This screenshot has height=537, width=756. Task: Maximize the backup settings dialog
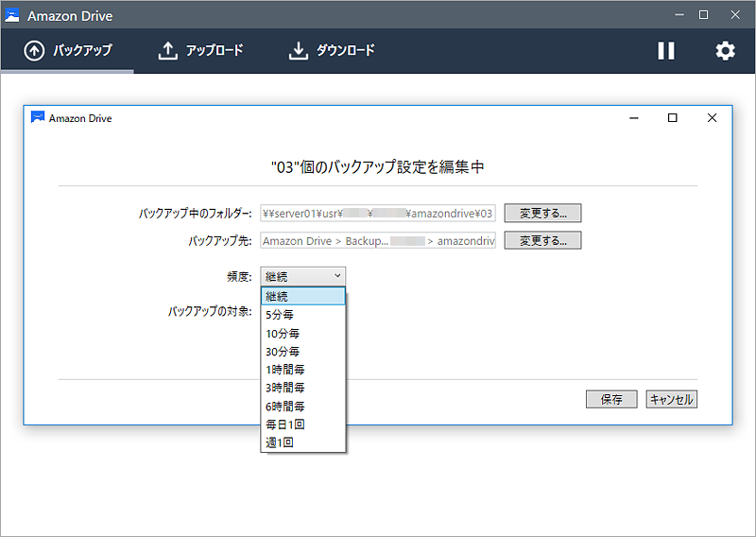(x=672, y=118)
